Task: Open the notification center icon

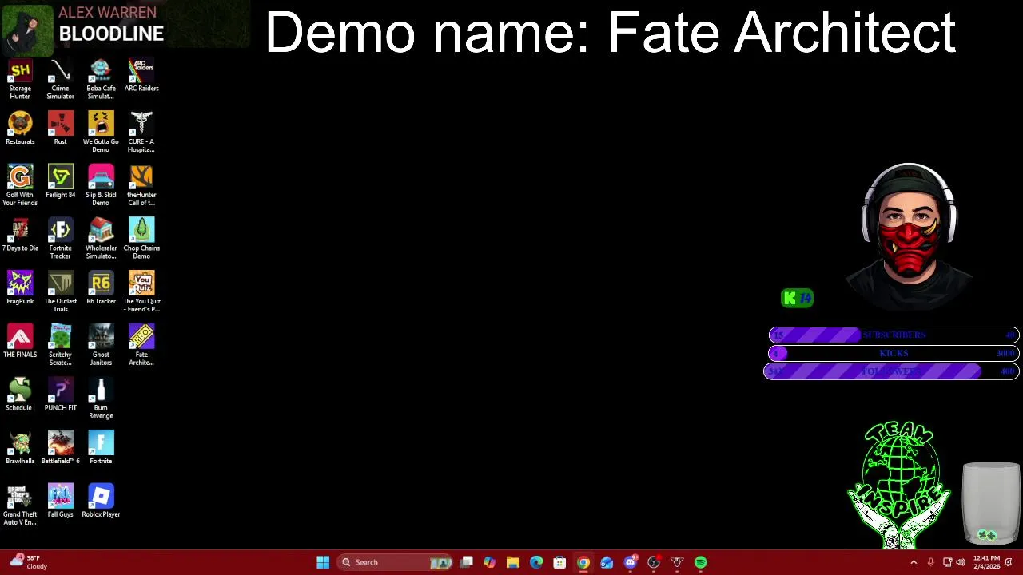Action: [x=1009, y=562]
